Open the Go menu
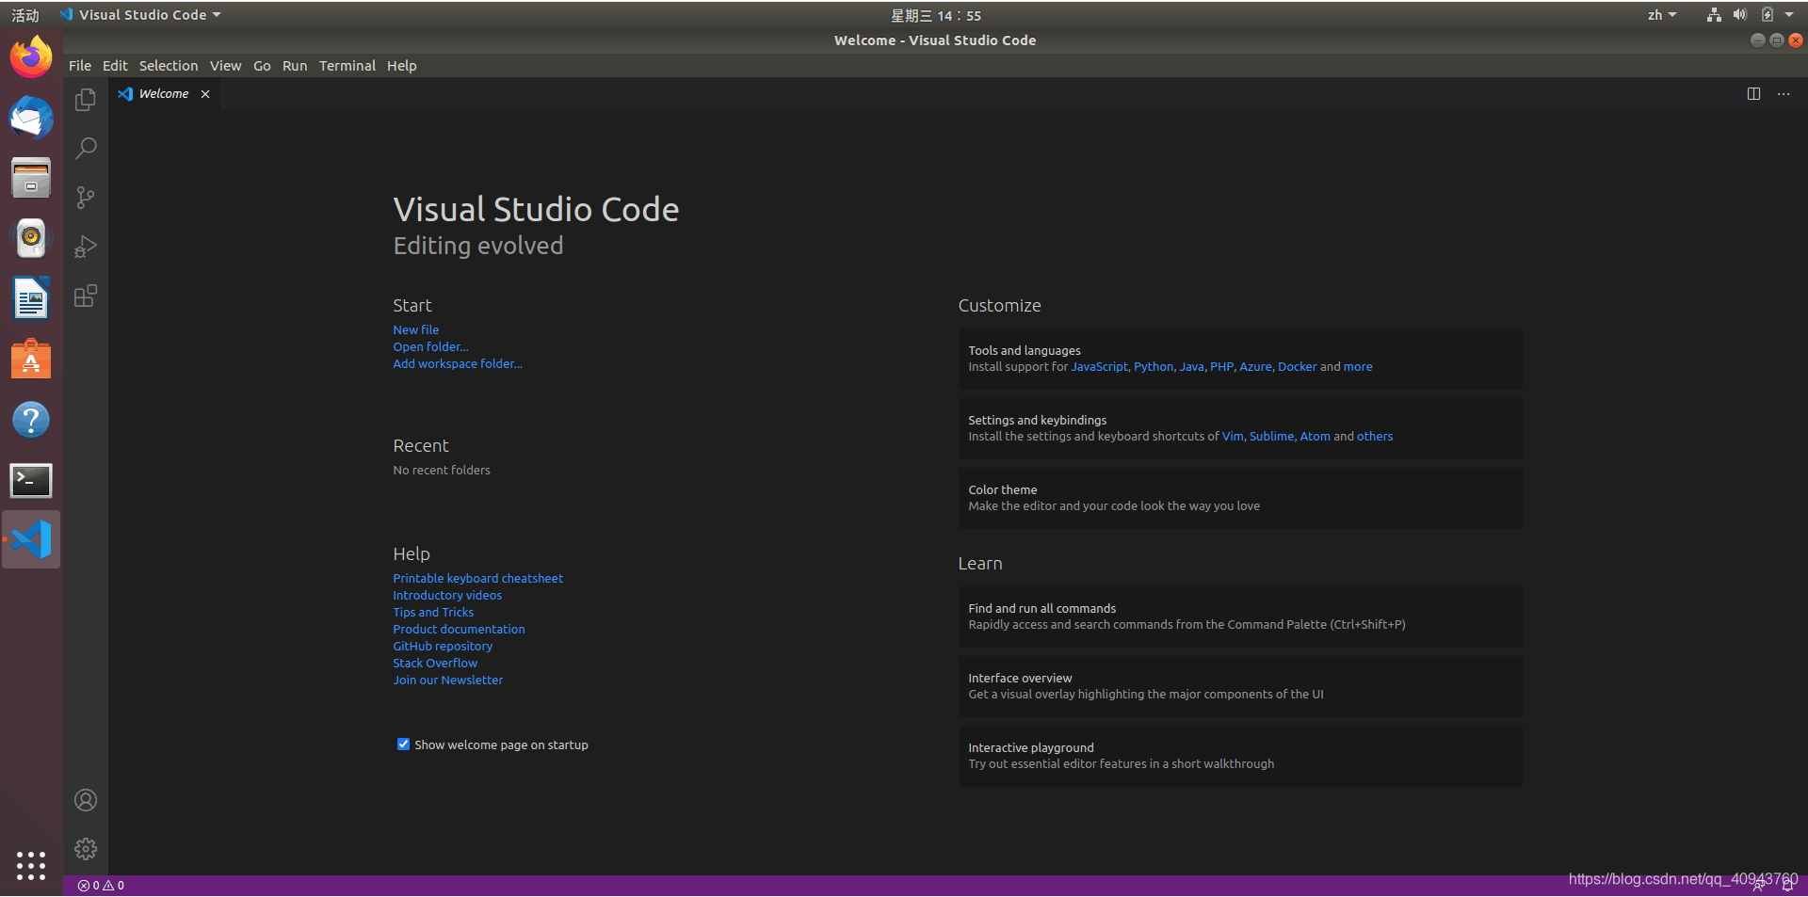This screenshot has width=1808, height=897. pos(262,66)
